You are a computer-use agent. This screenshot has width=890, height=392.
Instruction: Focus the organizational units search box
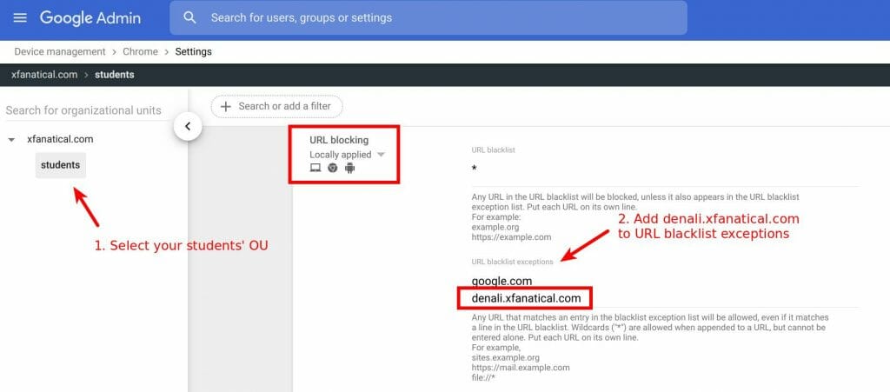(86, 110)
